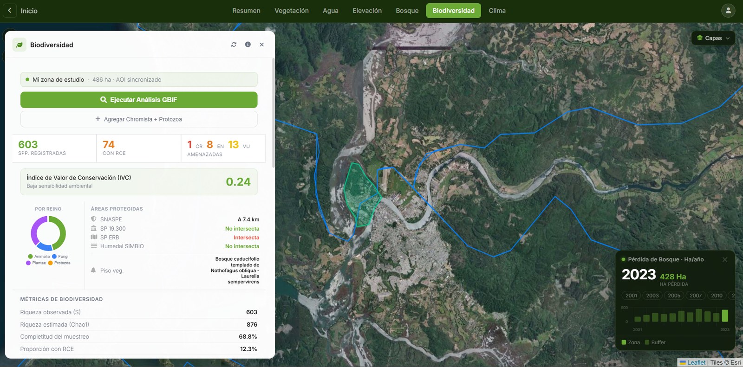Toggle the Plantae legend in kingdom chart

[x=36, y=263]
